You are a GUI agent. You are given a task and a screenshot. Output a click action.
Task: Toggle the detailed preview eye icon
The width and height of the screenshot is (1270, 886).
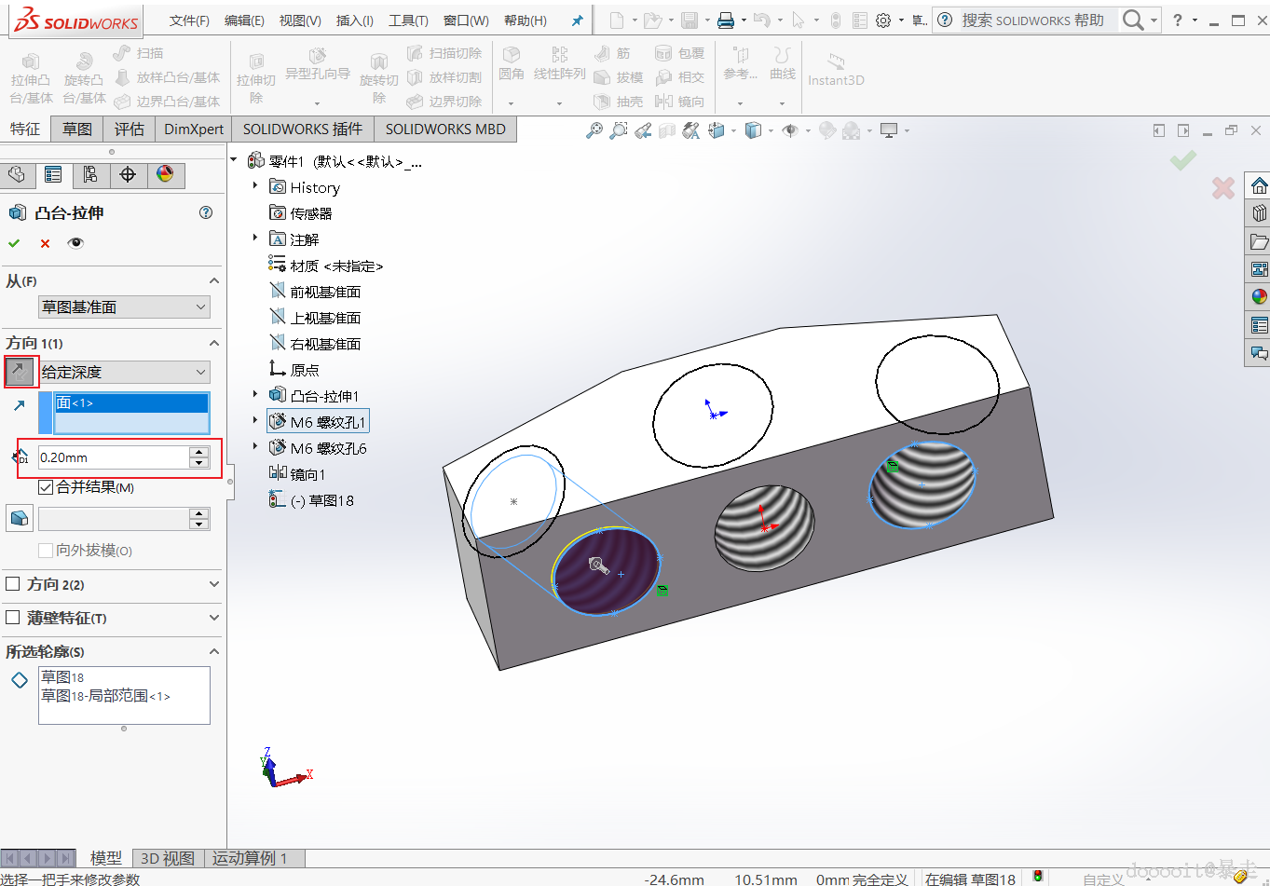75,243
